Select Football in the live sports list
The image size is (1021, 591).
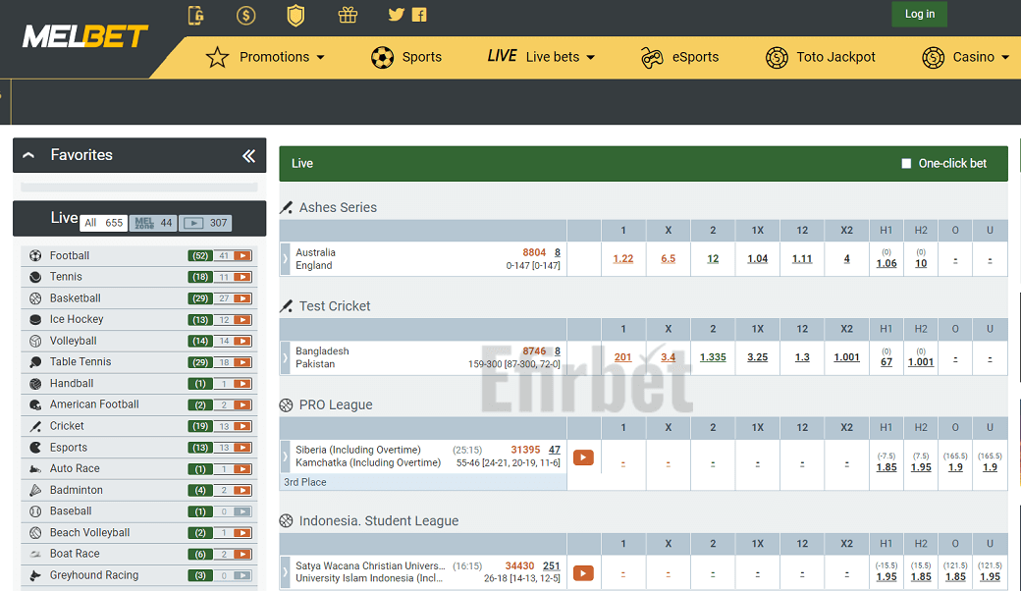[x=70, y=256]
